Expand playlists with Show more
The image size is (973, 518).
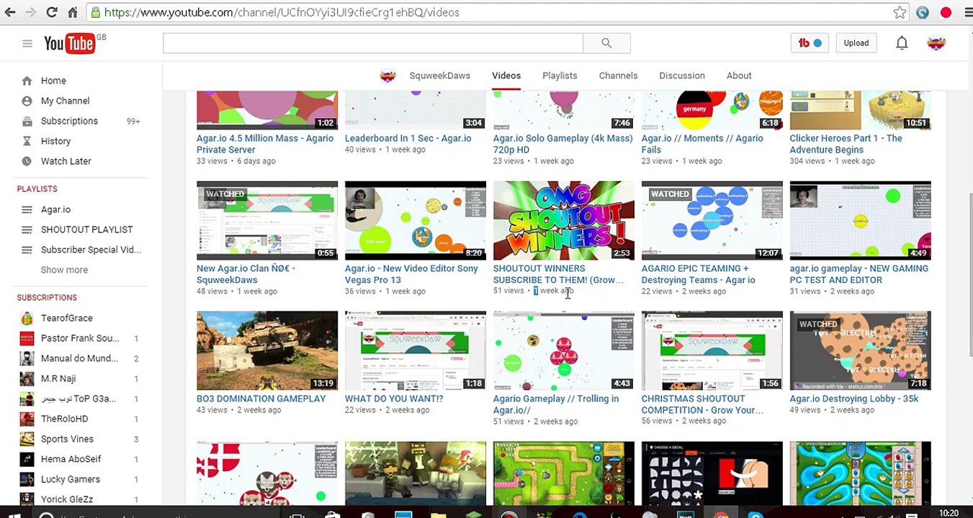[x=64, y=270]
